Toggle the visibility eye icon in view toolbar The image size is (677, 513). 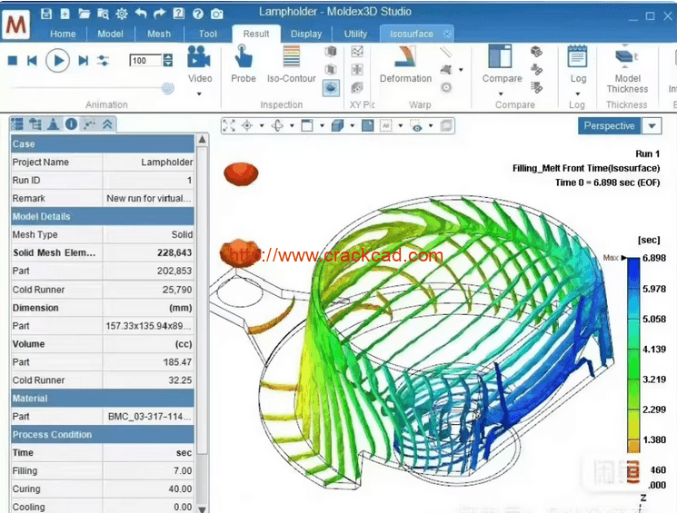pyautogui.click(x=416, y=125)
